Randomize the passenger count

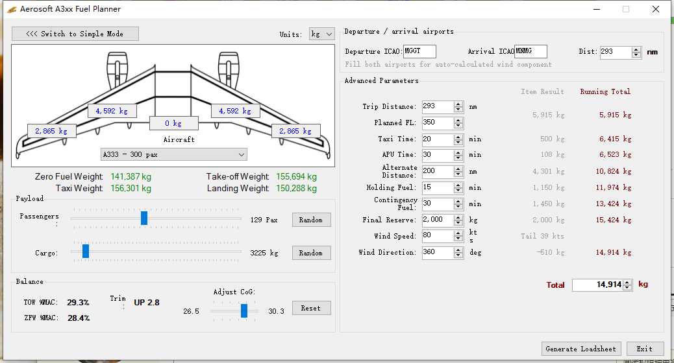(311, 220)
